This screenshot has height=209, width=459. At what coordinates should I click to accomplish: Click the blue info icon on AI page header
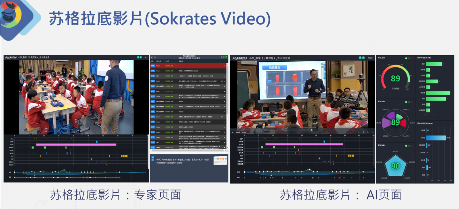[360, 58]
